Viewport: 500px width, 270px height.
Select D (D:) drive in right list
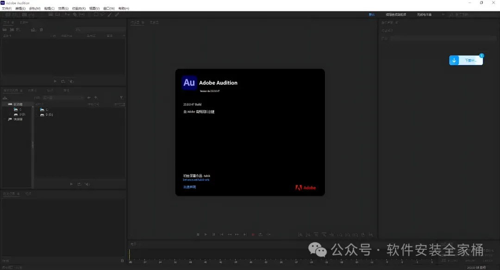[47, 115]
